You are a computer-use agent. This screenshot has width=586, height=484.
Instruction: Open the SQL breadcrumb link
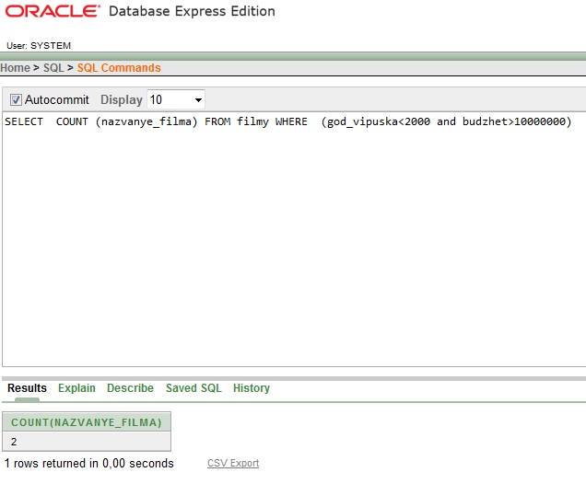pyautogui.click(x=53, y=68)
